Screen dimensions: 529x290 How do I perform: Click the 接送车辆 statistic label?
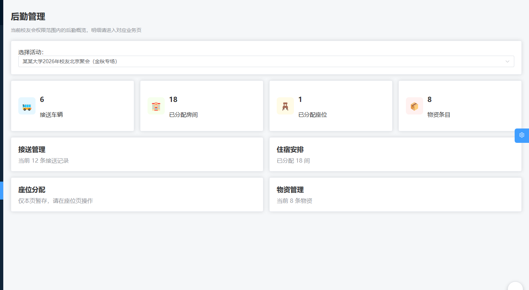(51, 115)
